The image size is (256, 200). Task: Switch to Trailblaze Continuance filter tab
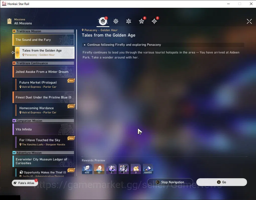129,21
